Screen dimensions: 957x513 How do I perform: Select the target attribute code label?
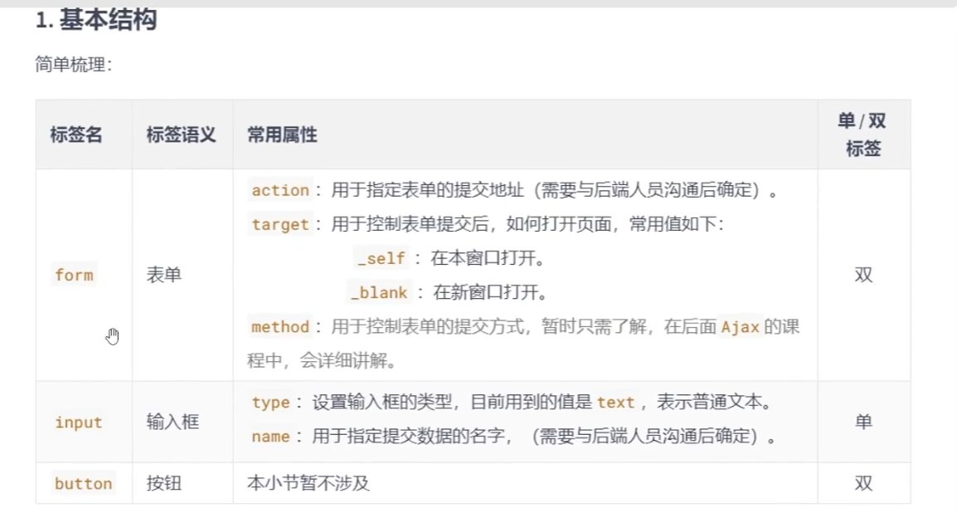[x=281, y=224]
